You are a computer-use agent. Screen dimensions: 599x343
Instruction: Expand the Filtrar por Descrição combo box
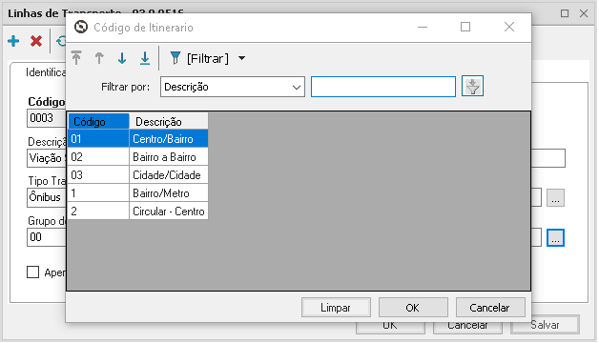point(233,87)
